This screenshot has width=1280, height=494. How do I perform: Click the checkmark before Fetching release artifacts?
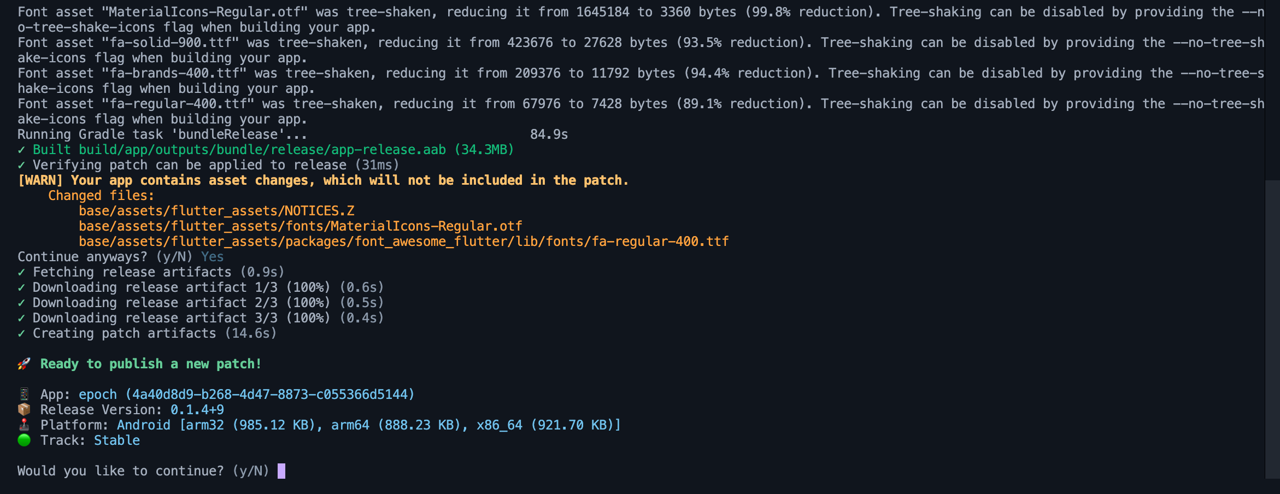click(21, 272)
